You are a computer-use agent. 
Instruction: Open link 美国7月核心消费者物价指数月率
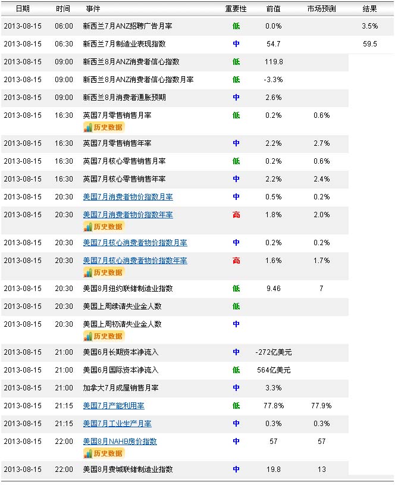click(135, 243)
